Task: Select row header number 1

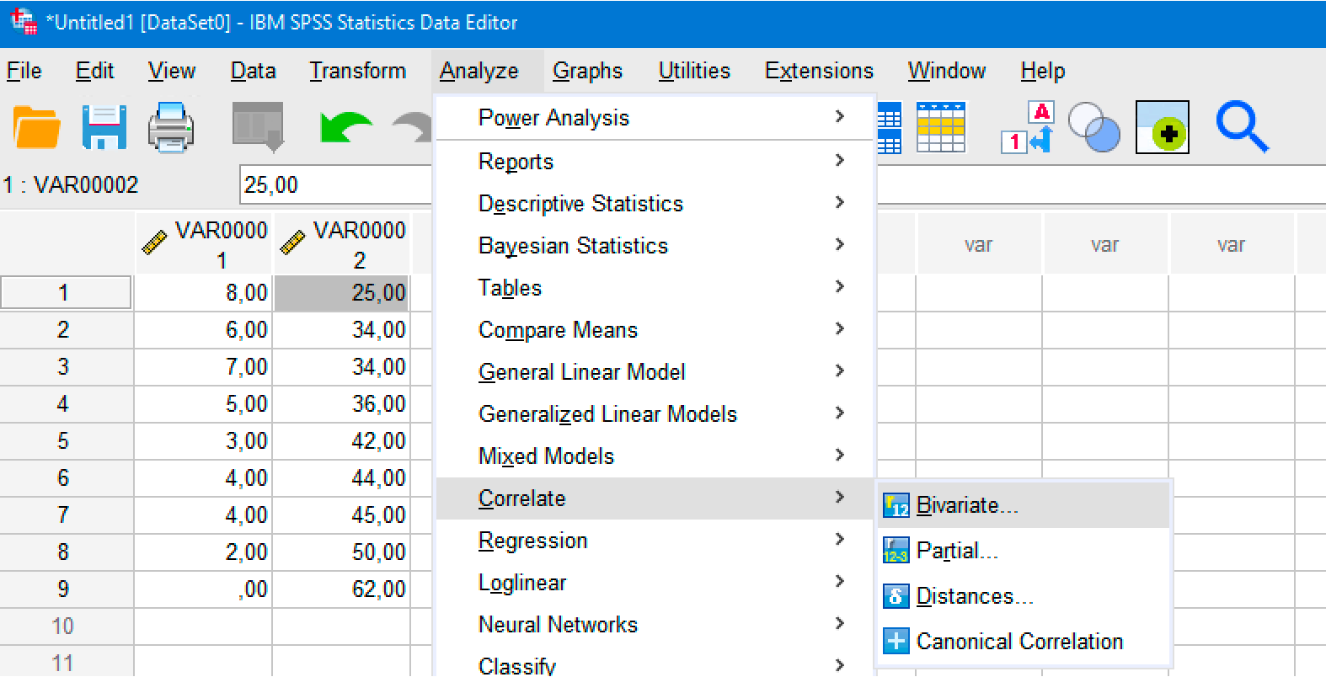Action: [66, 293]
